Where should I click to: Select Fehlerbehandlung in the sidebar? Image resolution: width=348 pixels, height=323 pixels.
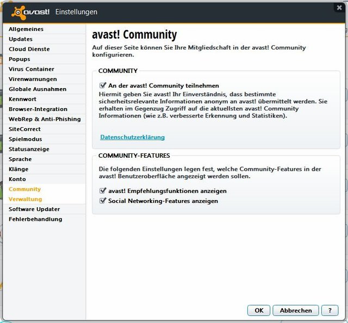coord(44,219)
